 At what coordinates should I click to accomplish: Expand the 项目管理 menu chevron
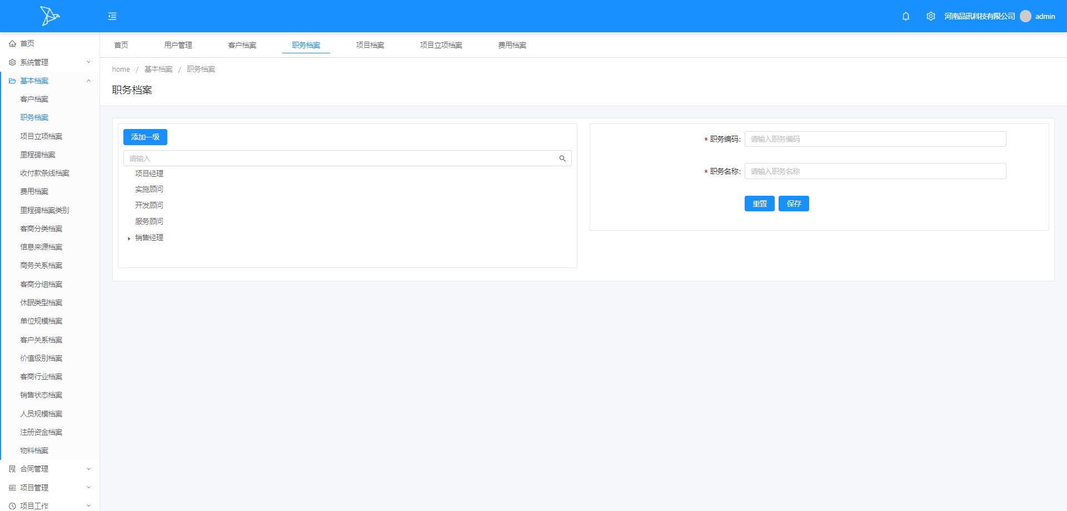(x=88, y=488)
